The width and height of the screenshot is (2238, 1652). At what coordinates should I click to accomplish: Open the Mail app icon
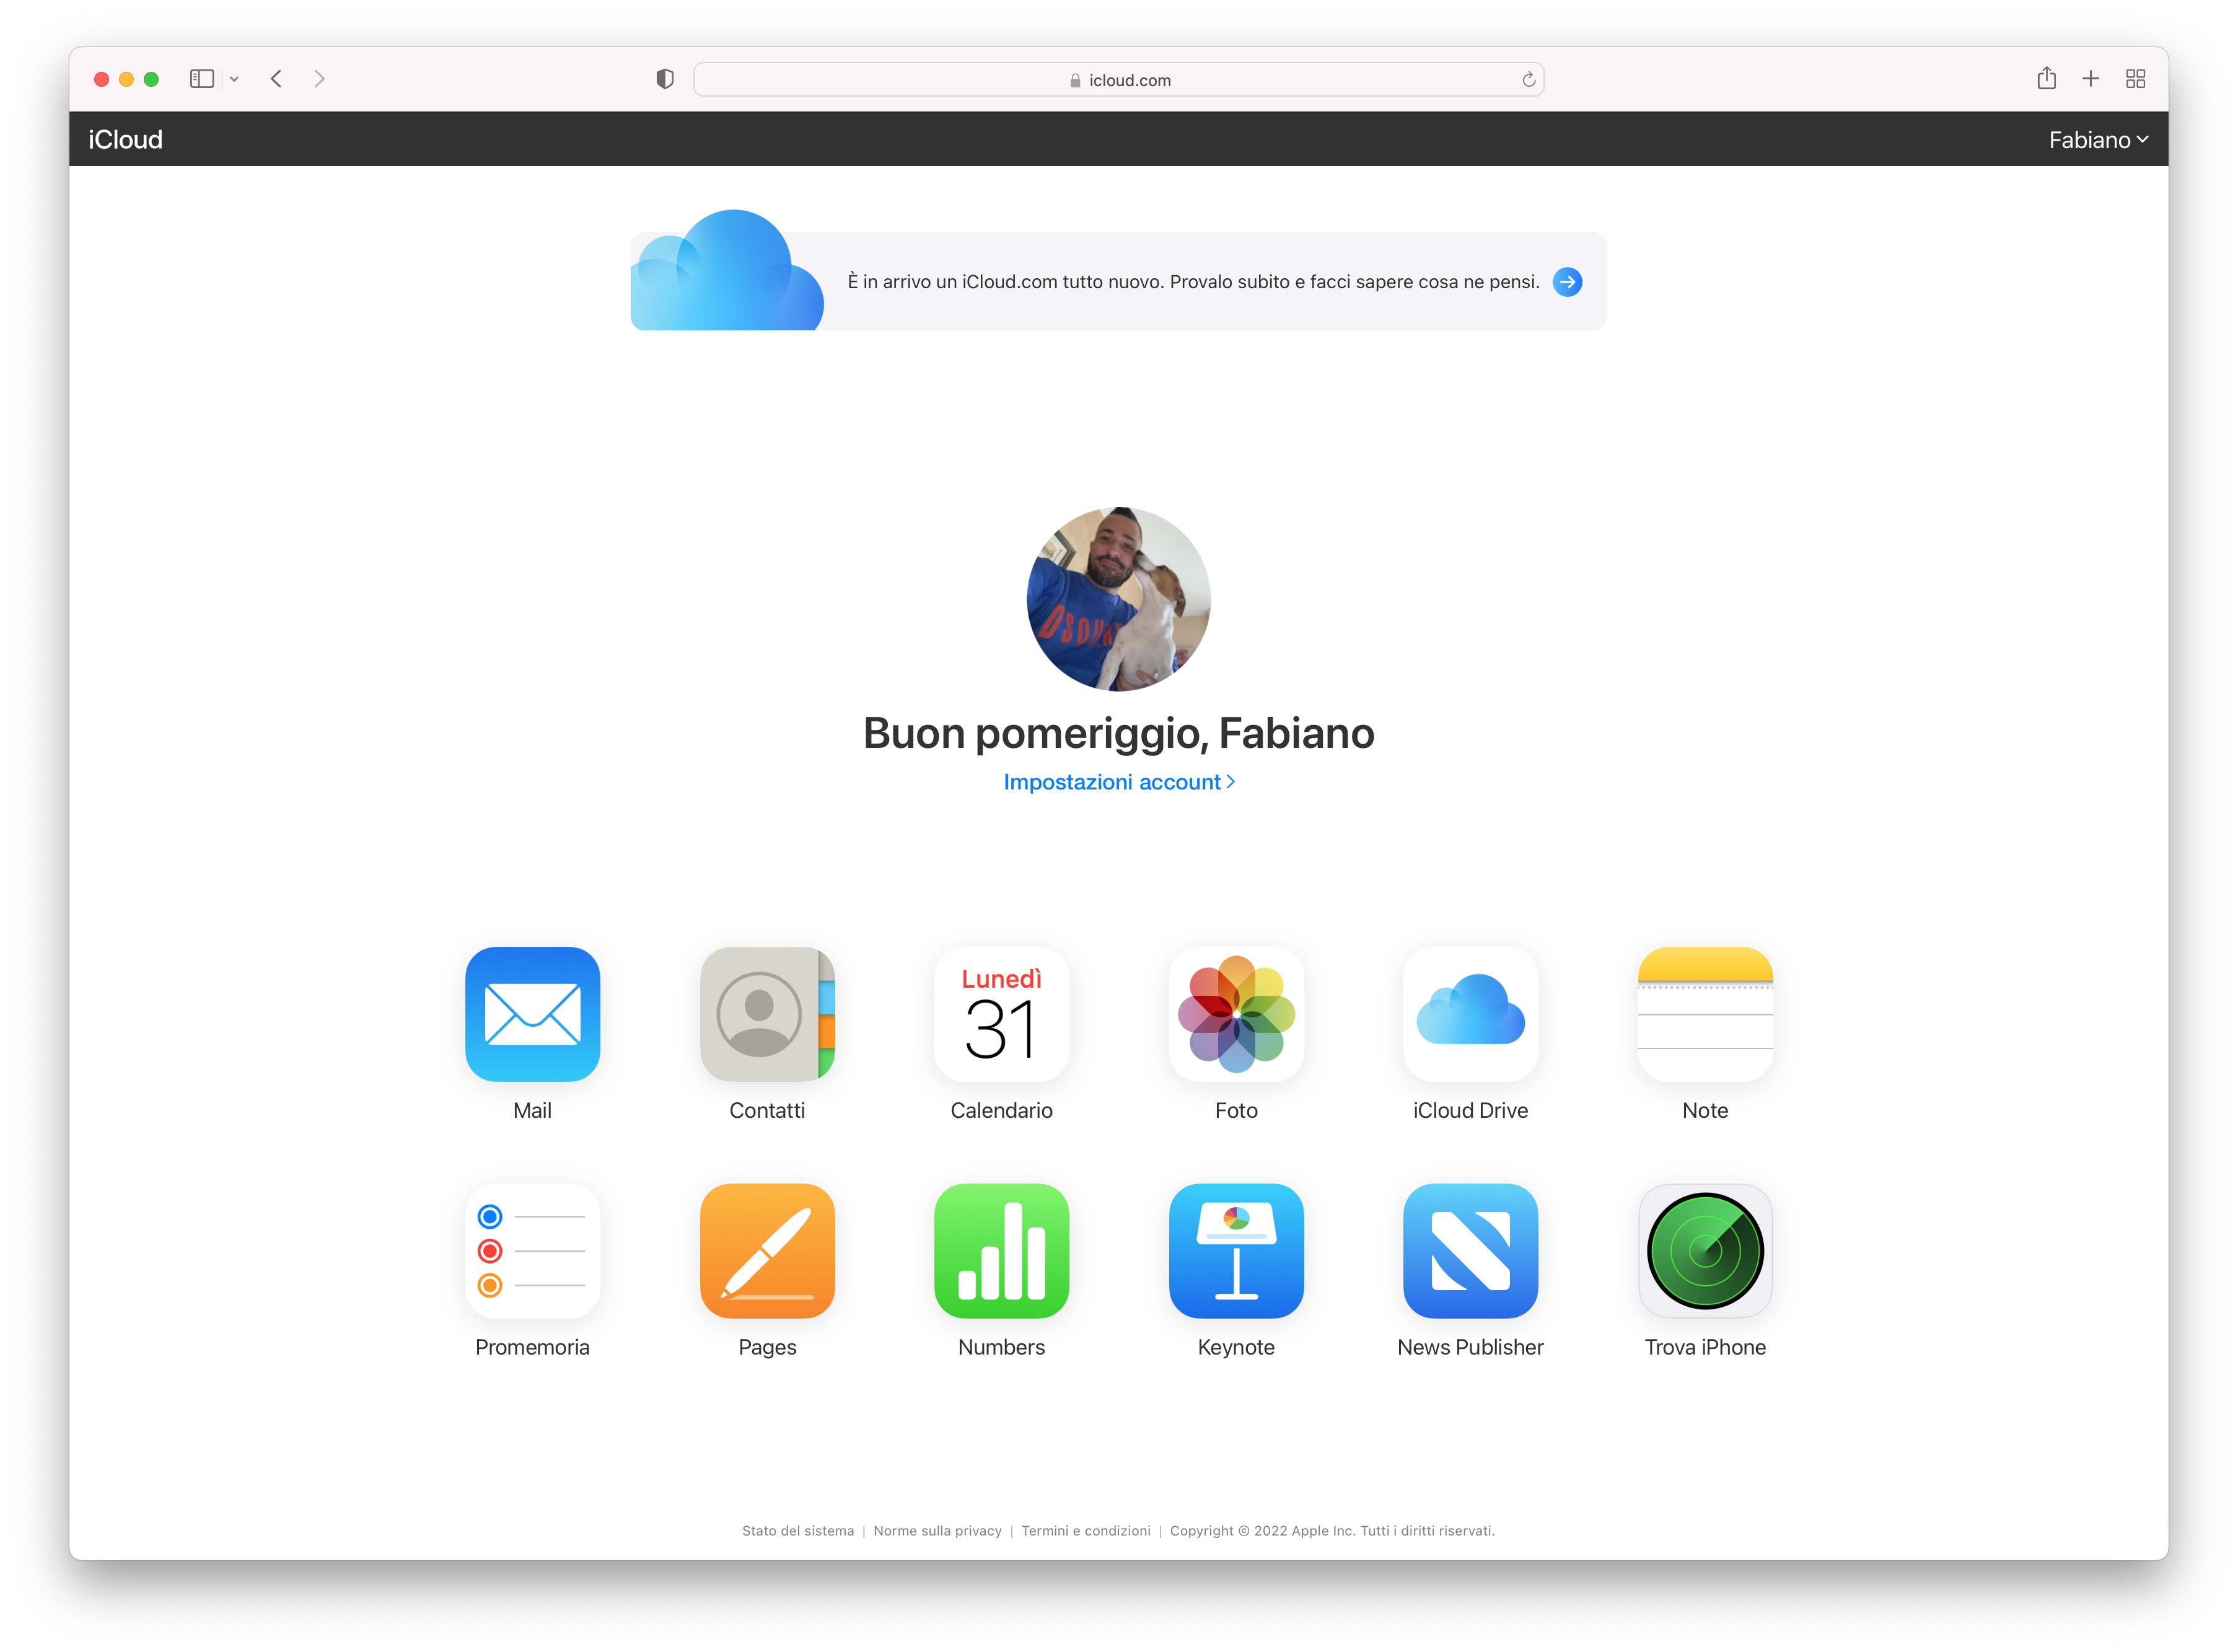(x=532, y=1013)
